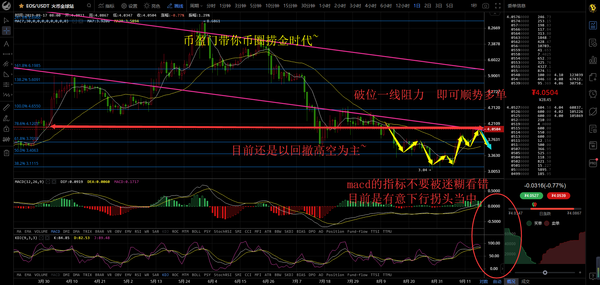Click the ₮4.0504 last price in order book
Viewport: 600px width, 285px height.
coord(545,93)
